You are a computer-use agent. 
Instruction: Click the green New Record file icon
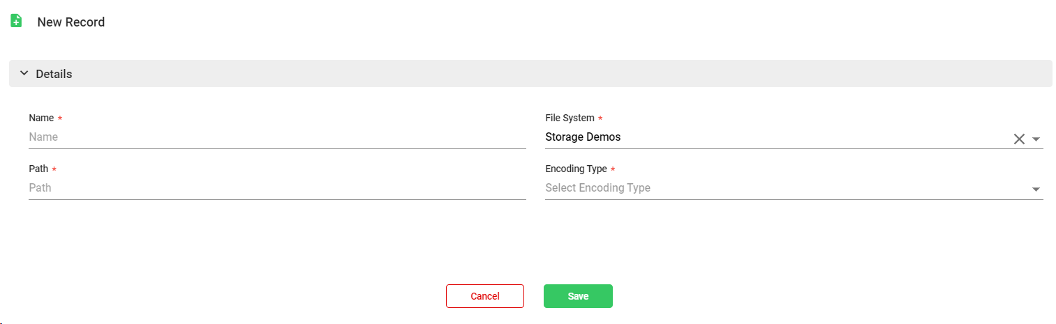click(16, 22)
